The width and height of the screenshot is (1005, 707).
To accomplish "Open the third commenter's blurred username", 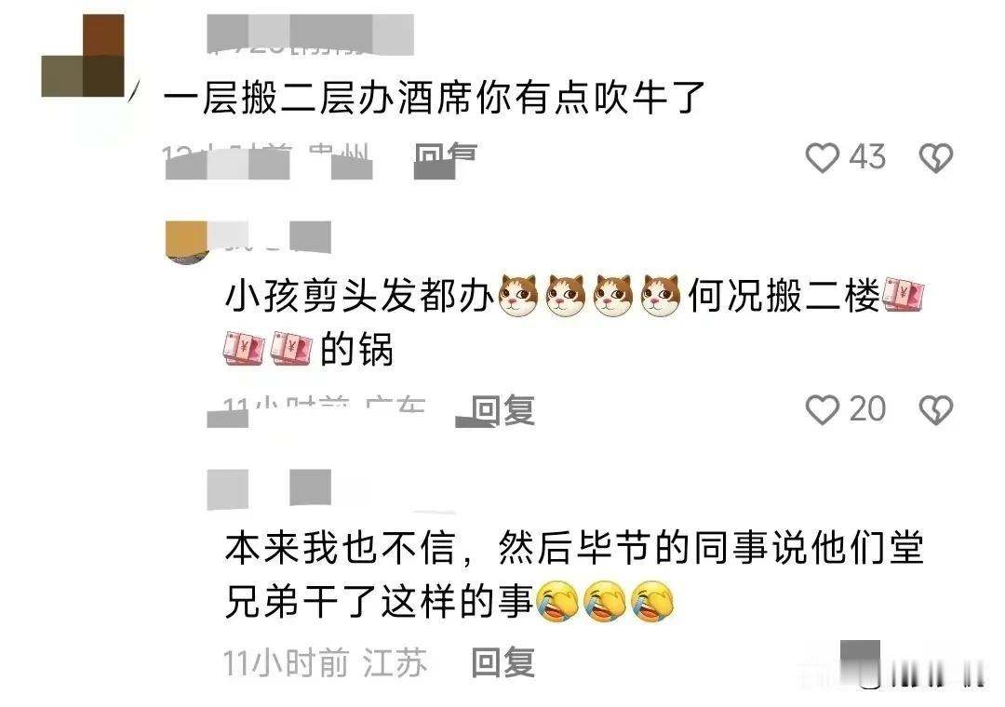I will point(269,489).
